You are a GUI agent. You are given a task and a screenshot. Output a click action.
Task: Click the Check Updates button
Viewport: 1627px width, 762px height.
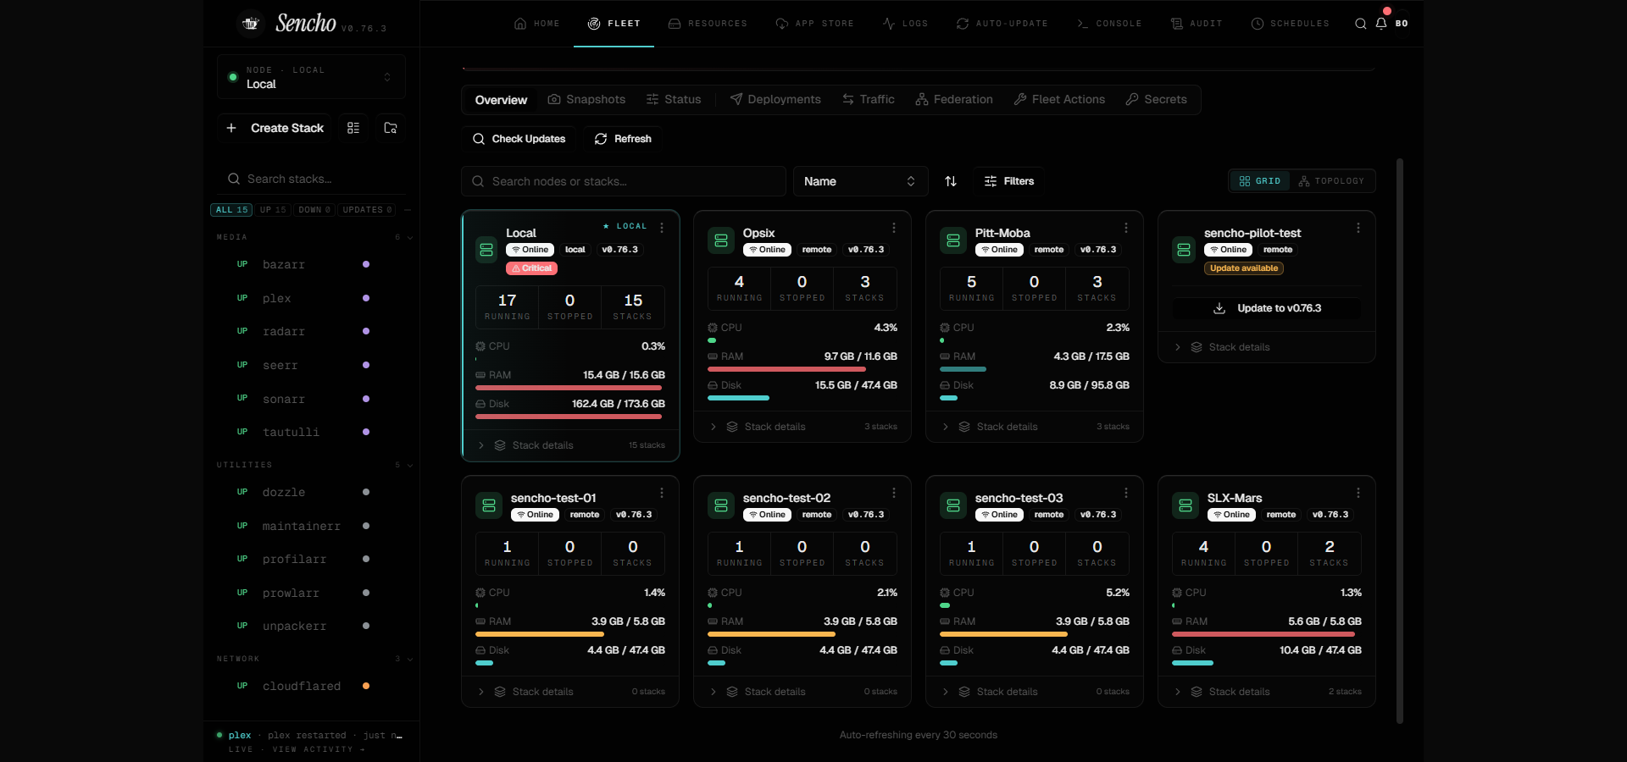(519, 139)
